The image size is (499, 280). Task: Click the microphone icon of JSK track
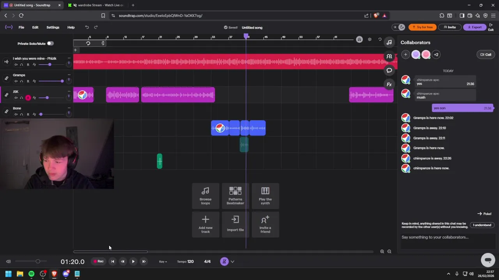(6, 95)
